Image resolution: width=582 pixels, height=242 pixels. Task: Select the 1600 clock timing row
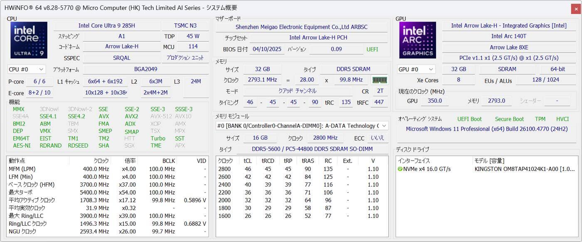(302, 216)
